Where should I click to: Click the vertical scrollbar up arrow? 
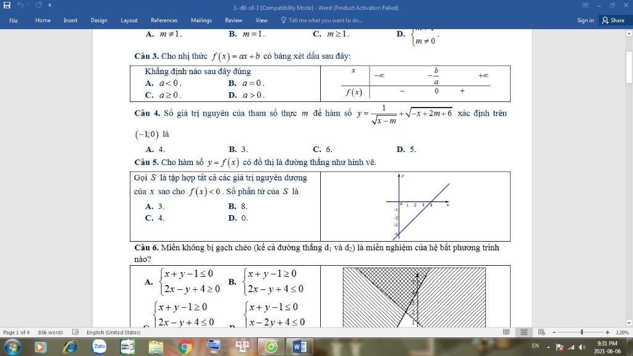coord(629,33)
